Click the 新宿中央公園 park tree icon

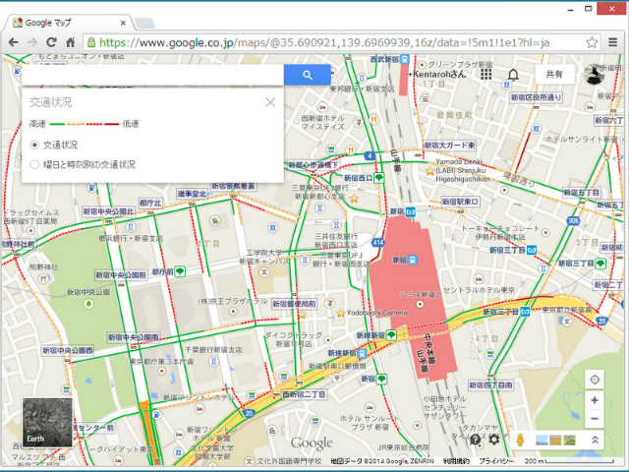pos(88,304)
